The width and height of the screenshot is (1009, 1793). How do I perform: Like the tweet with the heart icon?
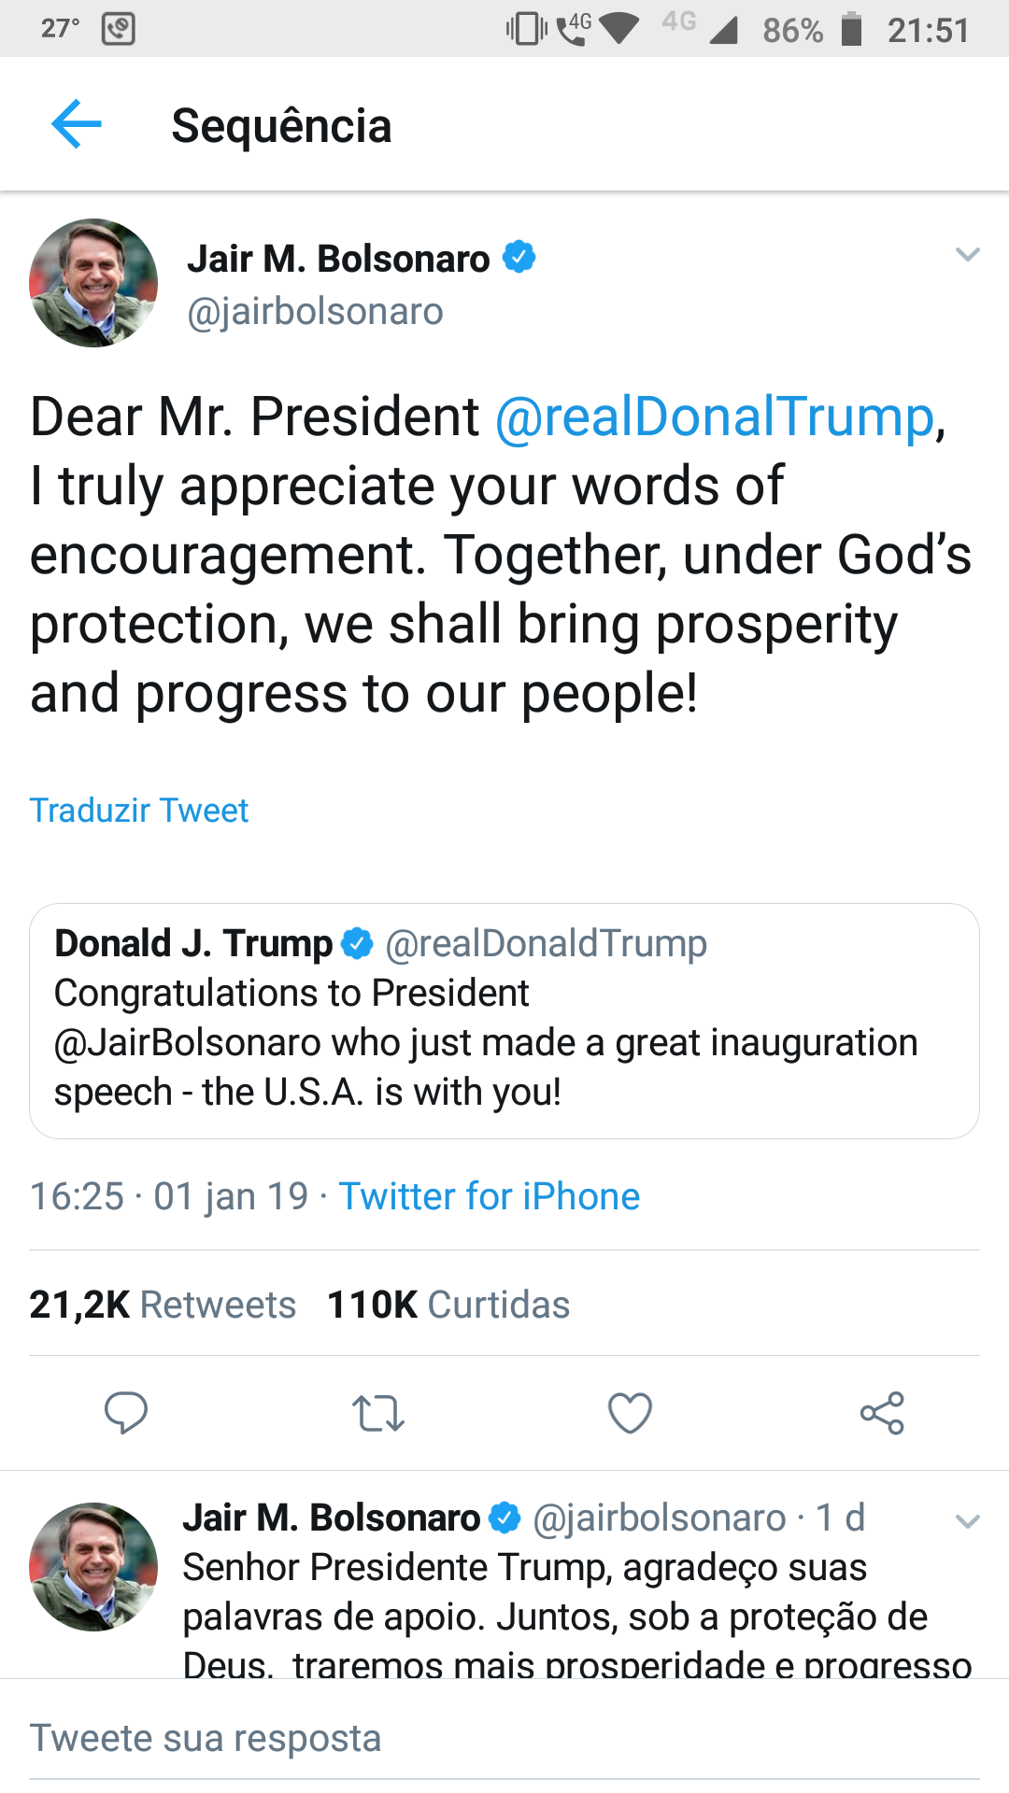pos(630,1413)
